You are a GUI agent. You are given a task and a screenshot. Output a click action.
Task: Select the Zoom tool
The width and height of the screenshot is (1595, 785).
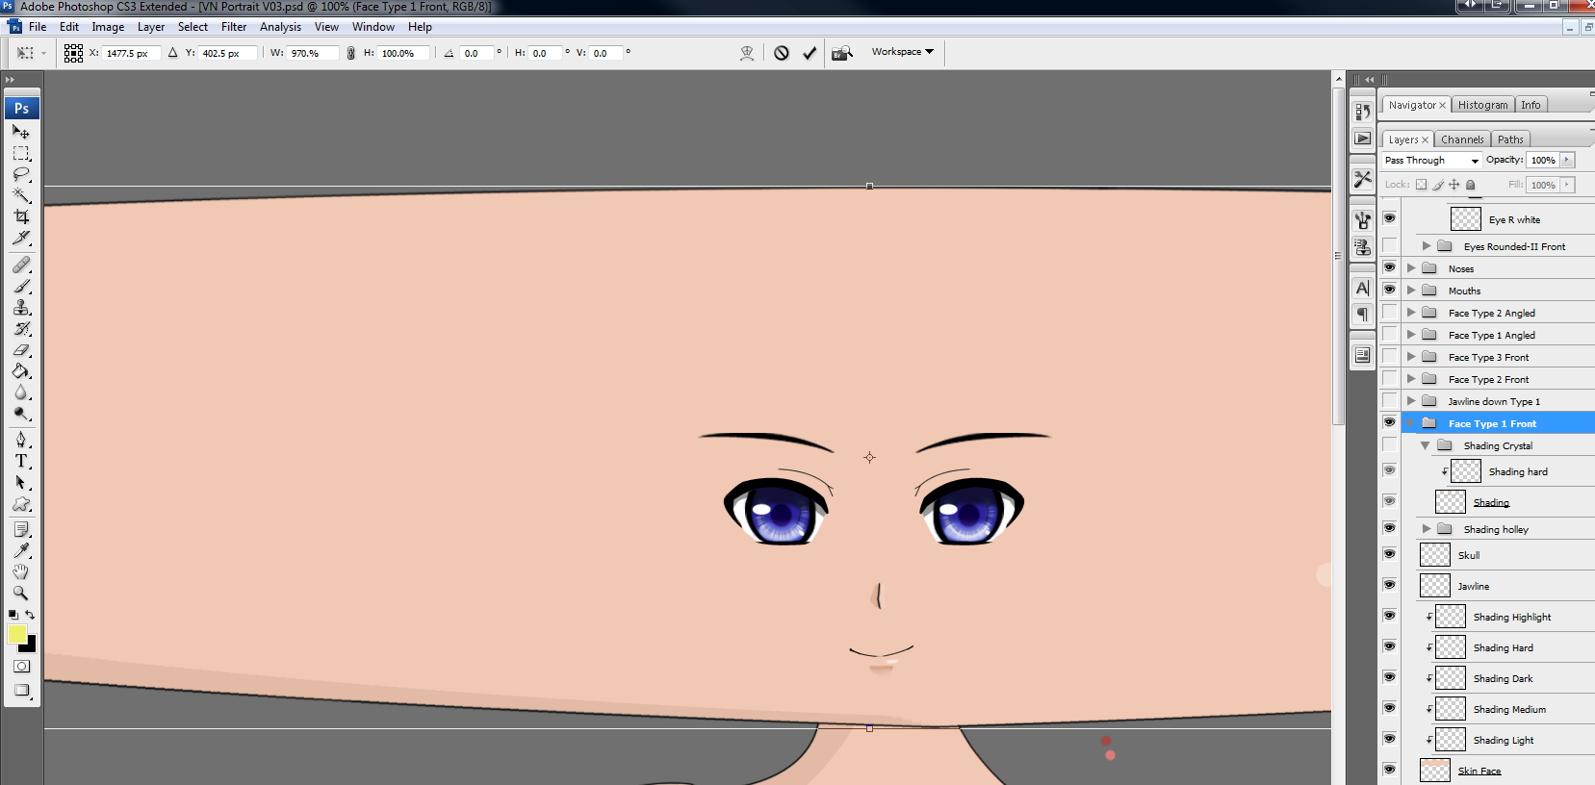[x=21, y=594]
